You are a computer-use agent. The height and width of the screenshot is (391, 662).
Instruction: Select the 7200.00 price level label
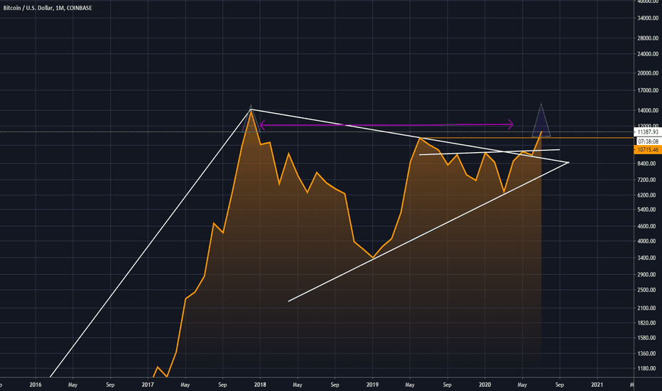(x=647, y=180)
